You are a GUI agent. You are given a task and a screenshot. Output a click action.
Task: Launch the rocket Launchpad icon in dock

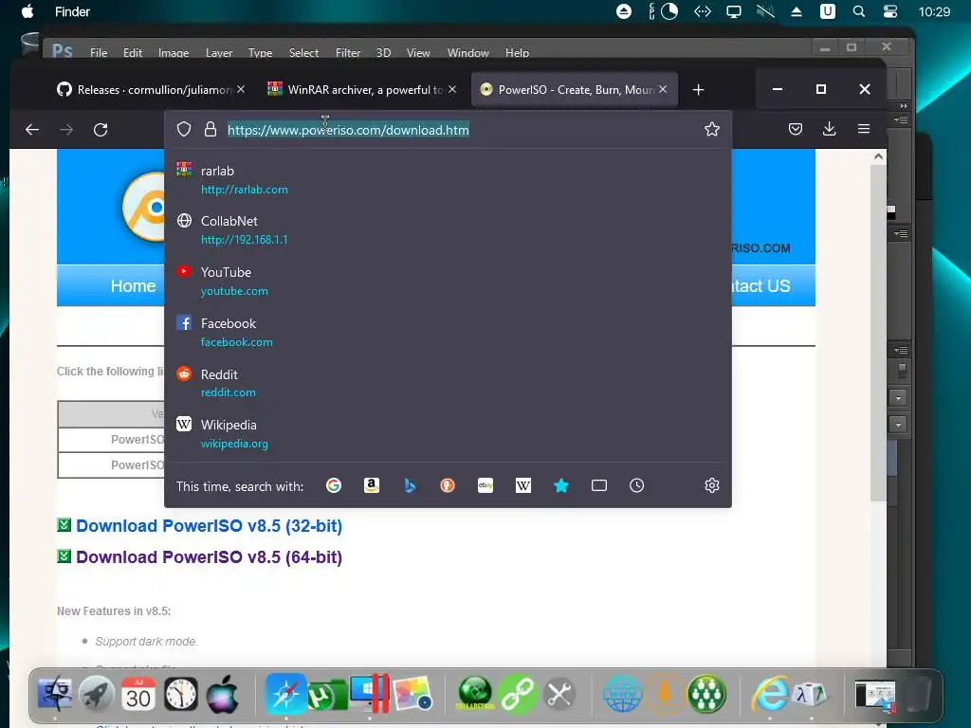point(96,694)
